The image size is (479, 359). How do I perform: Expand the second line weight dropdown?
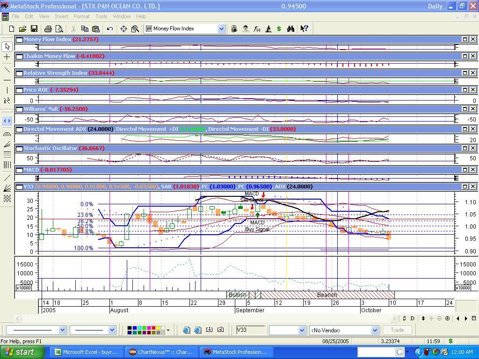tap(112, 330)
